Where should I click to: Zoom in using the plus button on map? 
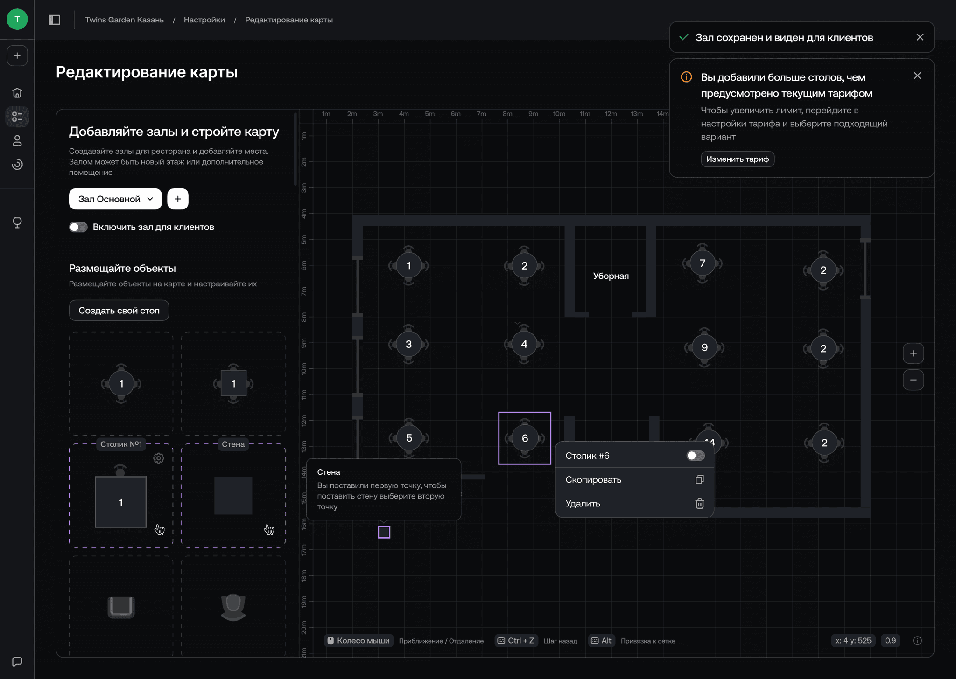click(914, 353)
